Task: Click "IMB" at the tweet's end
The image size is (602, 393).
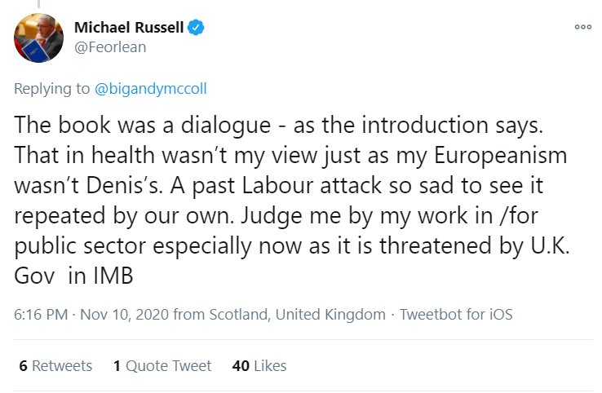Action: tap(113, 276)
